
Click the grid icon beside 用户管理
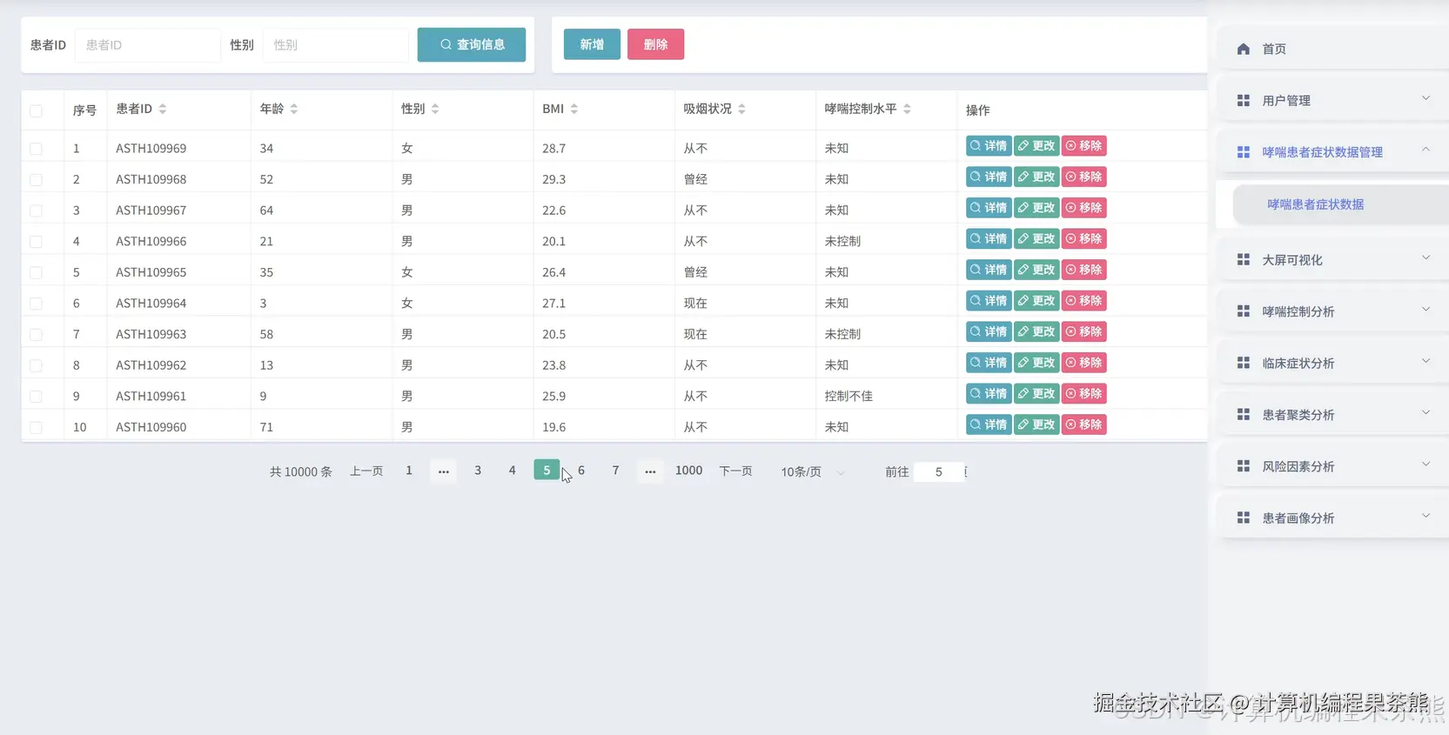(x=1244, y=101)
